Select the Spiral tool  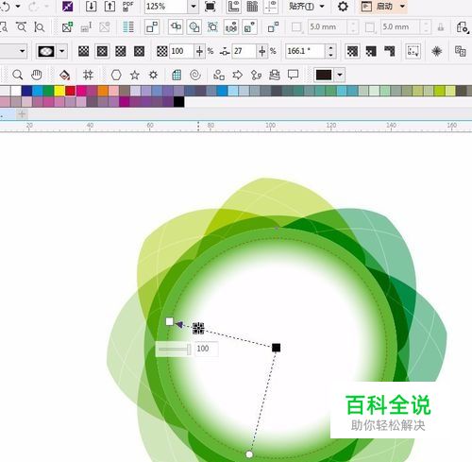coord(195,75)
